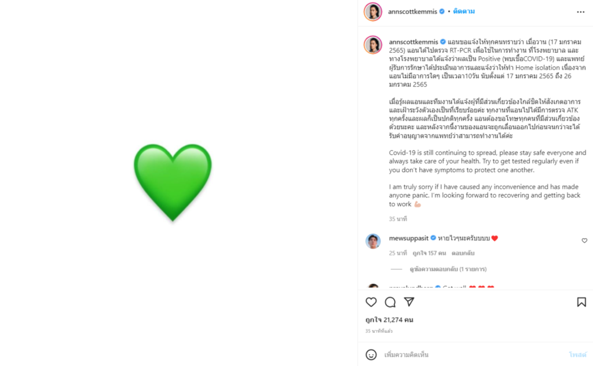This screenshot has height=366, width=593.
Task: Click the 35 นาทีที่แล้ว post timestamp
Action: click(379, 331)
